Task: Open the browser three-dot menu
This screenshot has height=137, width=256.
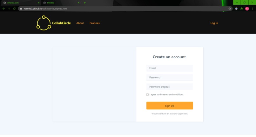Action: click(252, 9)
